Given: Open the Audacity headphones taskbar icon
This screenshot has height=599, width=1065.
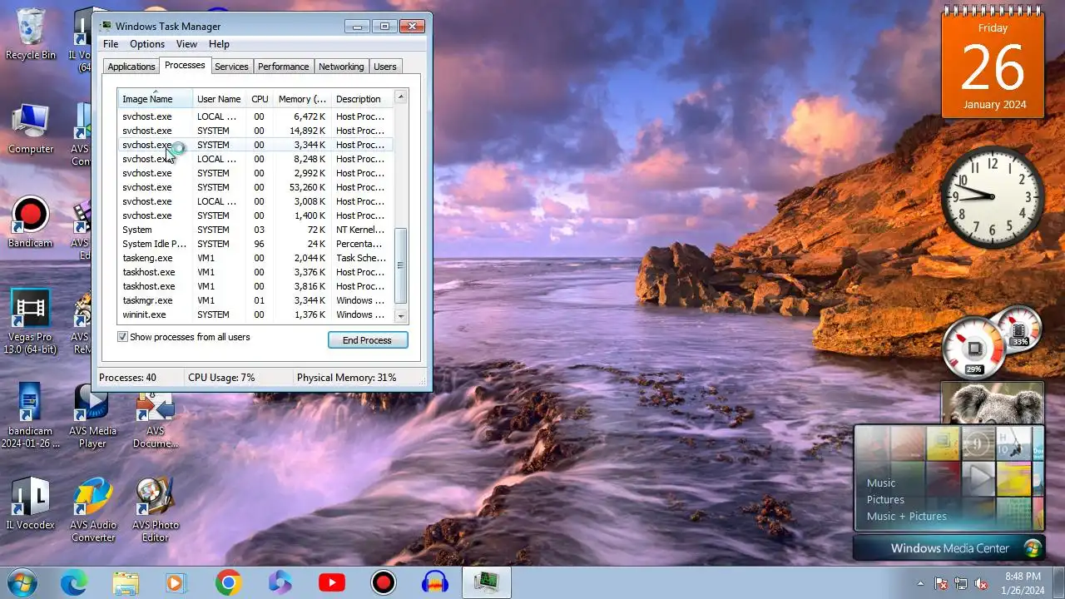Looking at the screenshot, I should [435, 582].
